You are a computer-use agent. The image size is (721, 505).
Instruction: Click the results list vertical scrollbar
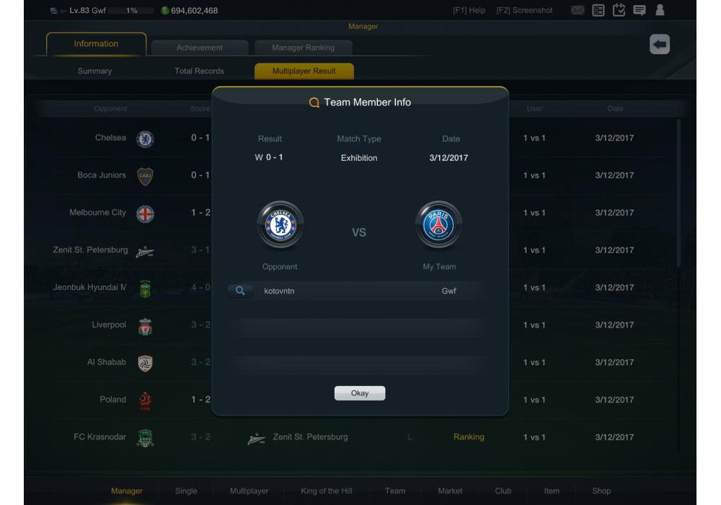tap(678, 192)
